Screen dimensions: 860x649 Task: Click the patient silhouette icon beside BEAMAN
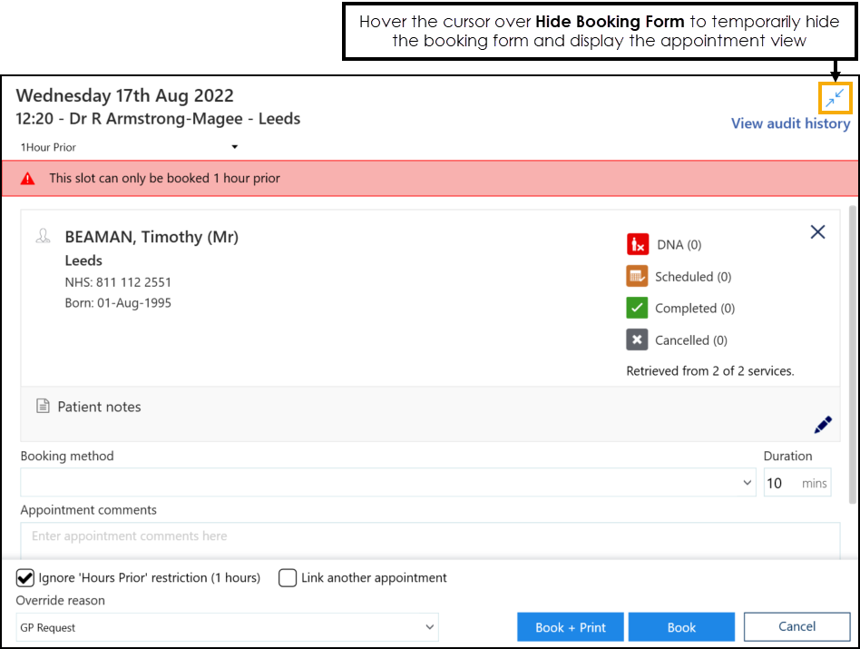click(x=43, y=237)
